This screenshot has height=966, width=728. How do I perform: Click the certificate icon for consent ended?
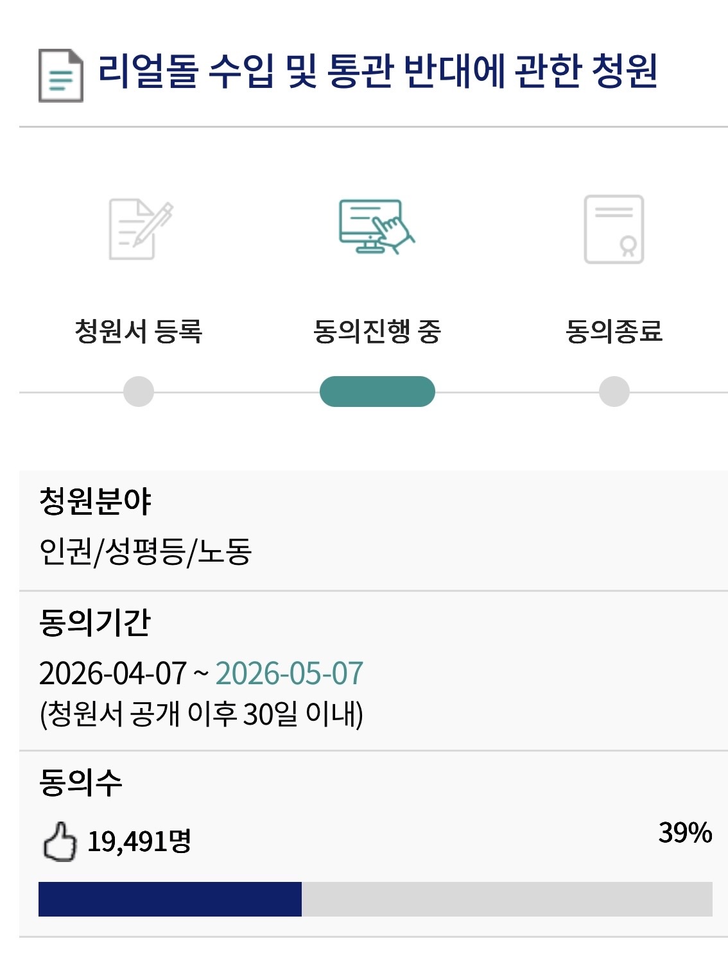[x=614, y=229]
